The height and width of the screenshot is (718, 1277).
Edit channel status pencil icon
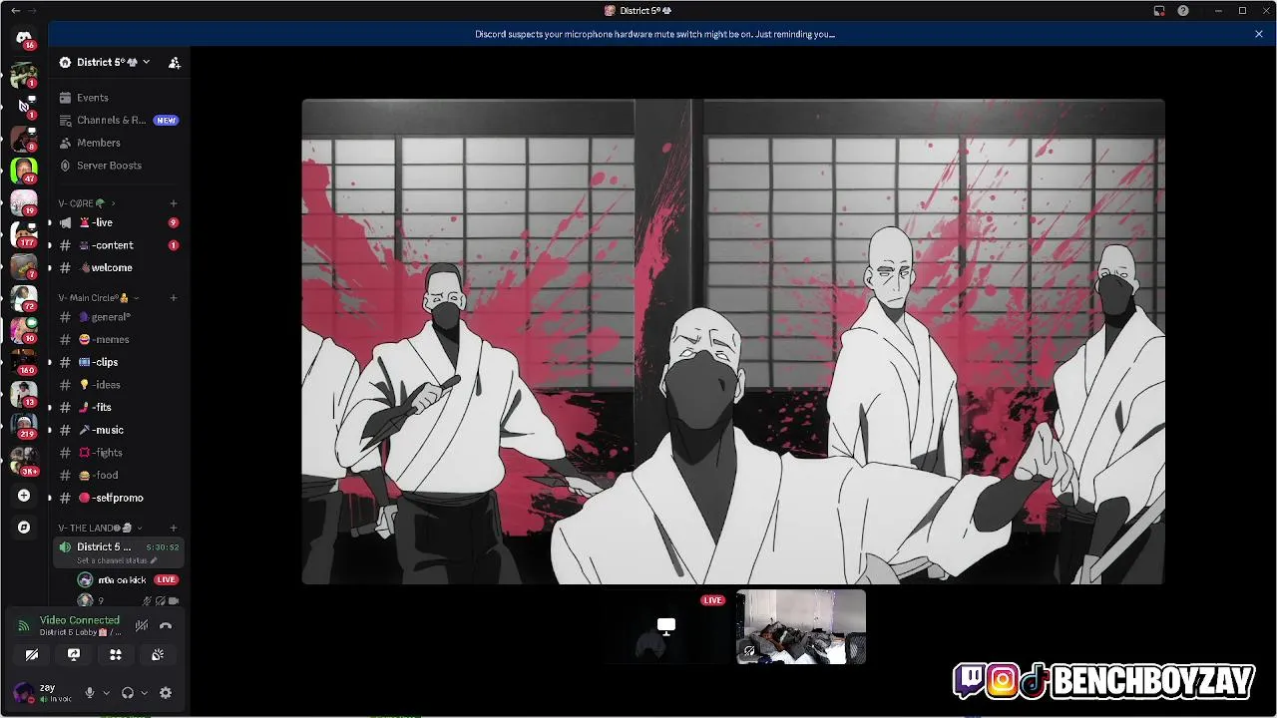click(154, 560)
